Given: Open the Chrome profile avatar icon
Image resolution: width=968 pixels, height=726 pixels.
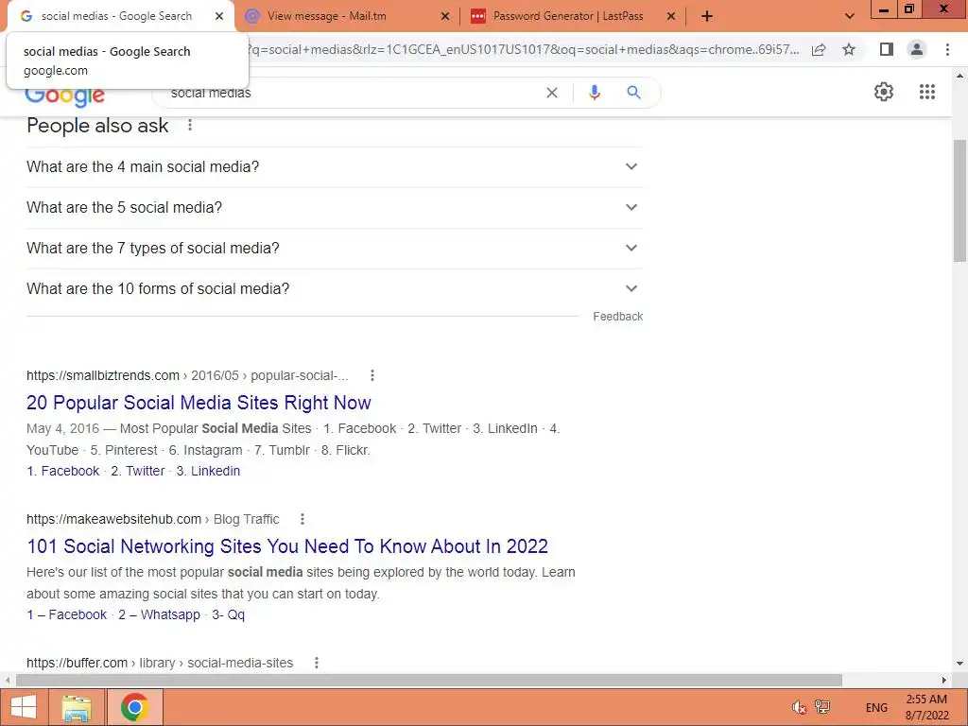Looking at the screenshot, I should click(x=917, y=49).
